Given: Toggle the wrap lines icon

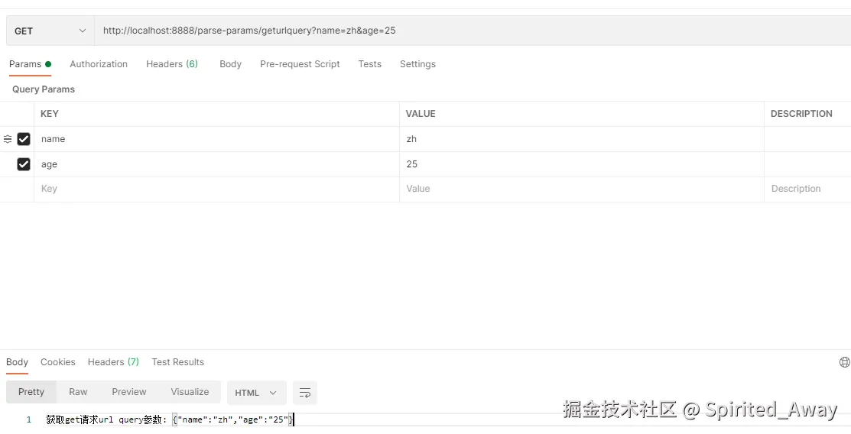Looking at the screenshot, I should [x=305, y=393].
